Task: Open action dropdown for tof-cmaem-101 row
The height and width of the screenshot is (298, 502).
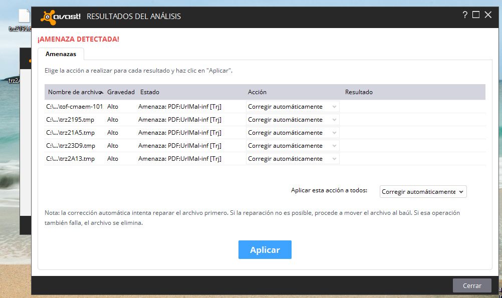Action: tap(293, 107)
